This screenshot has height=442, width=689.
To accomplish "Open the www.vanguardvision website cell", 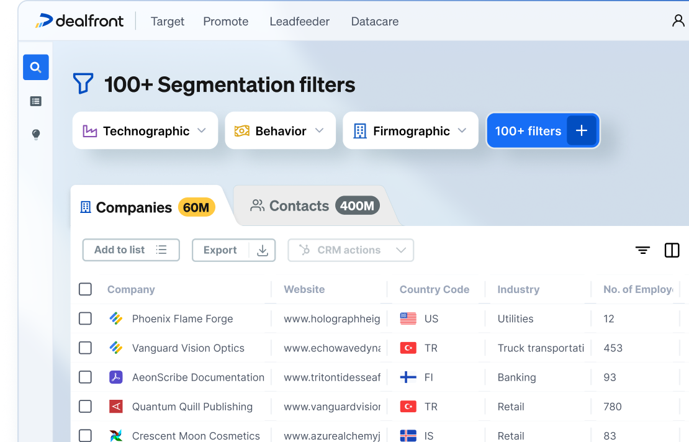I will (x=331, y=407).
